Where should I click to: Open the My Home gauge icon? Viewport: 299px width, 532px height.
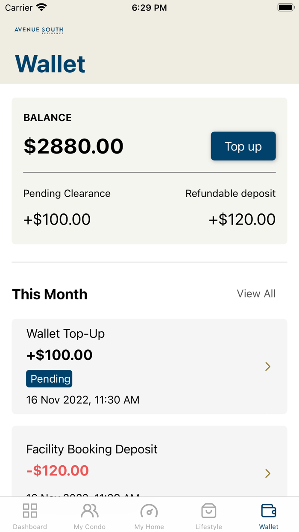click(x=149, y=511)
